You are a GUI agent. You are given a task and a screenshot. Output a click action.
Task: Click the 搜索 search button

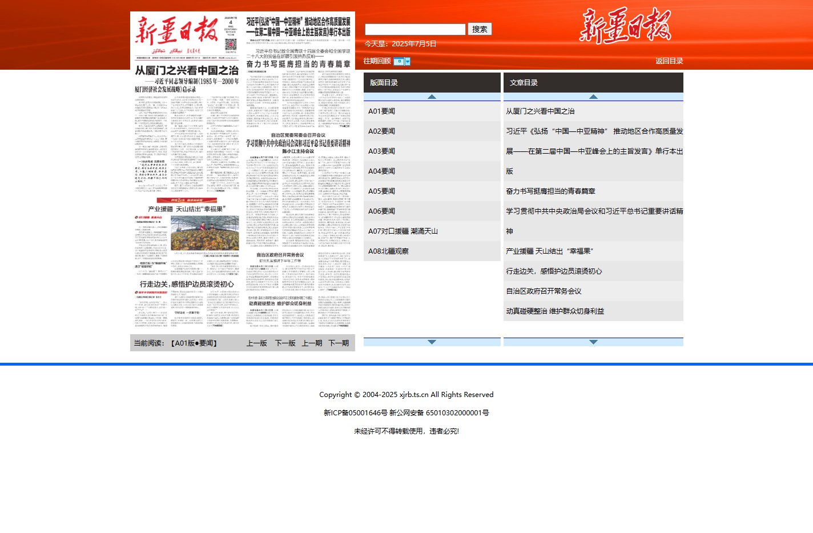(480, 29)
